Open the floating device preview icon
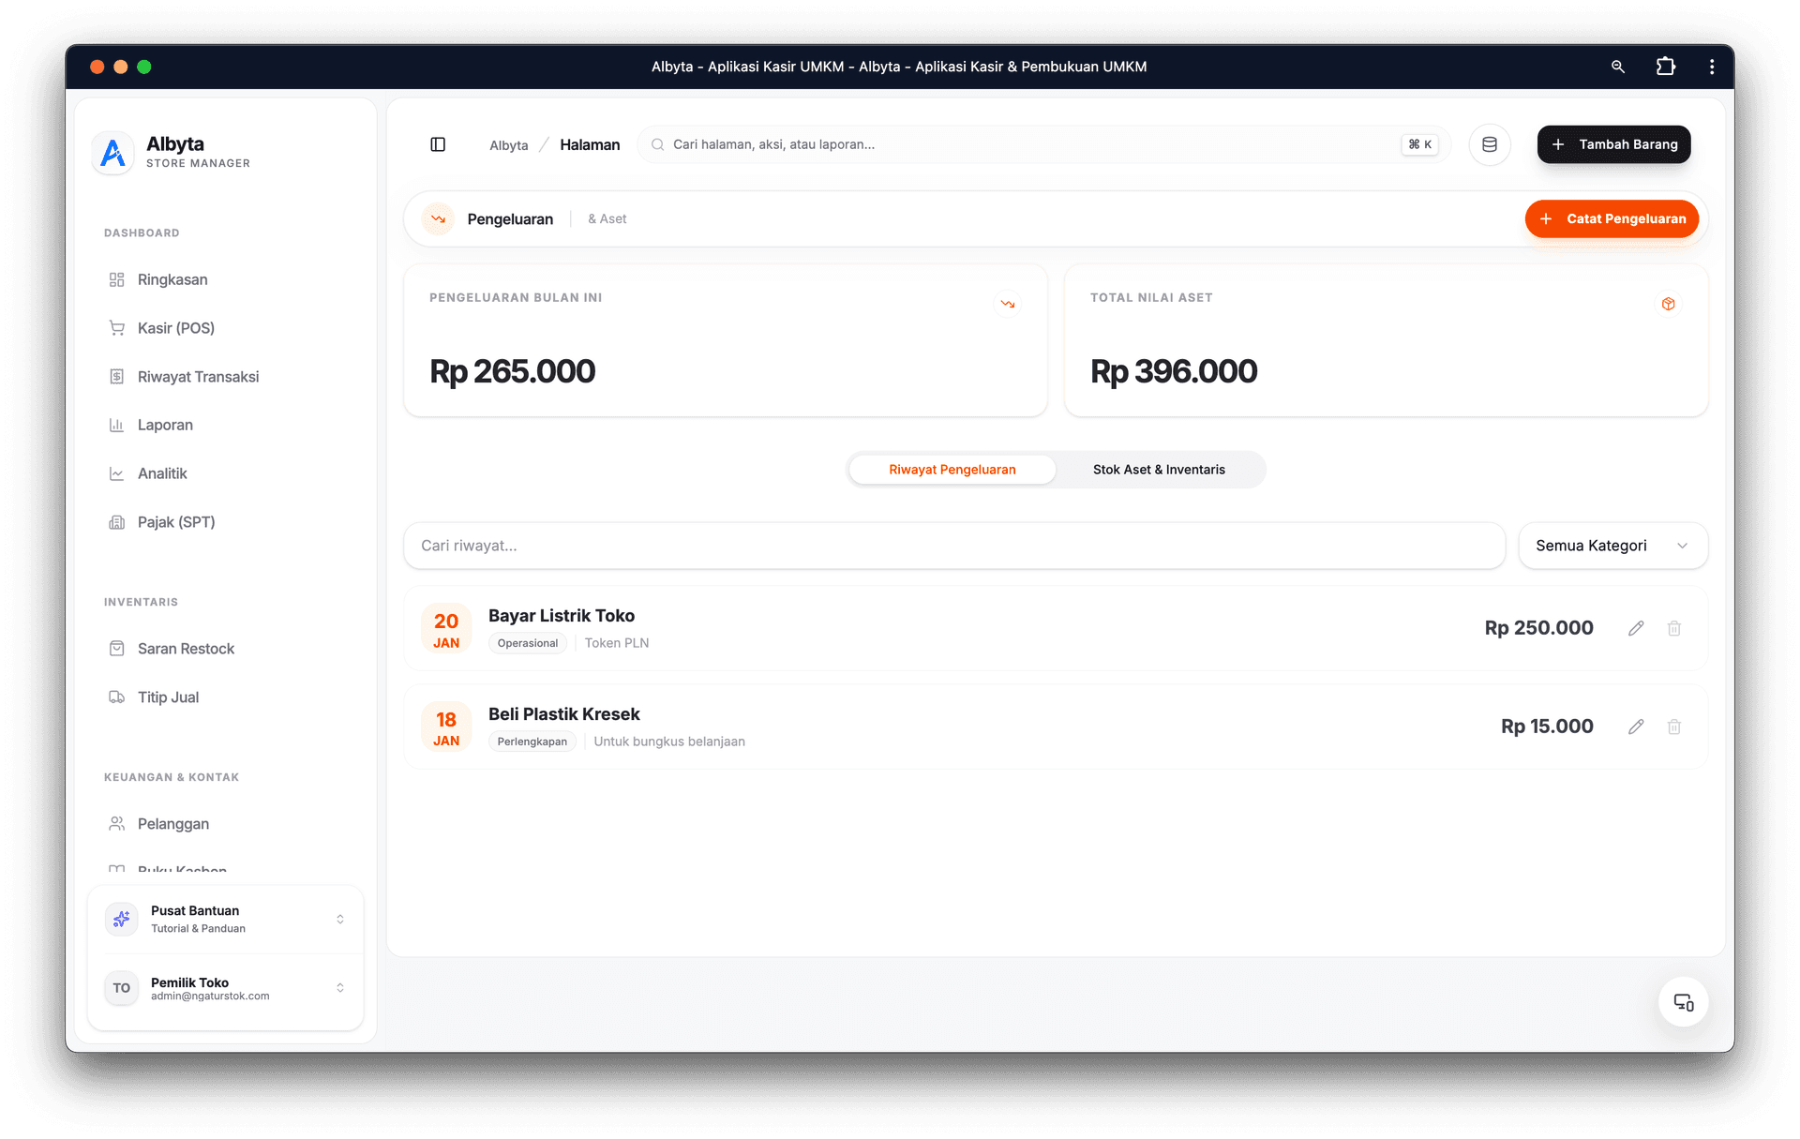The height and width of the screenshot is (1139, 1800). coord(1683,1002)
